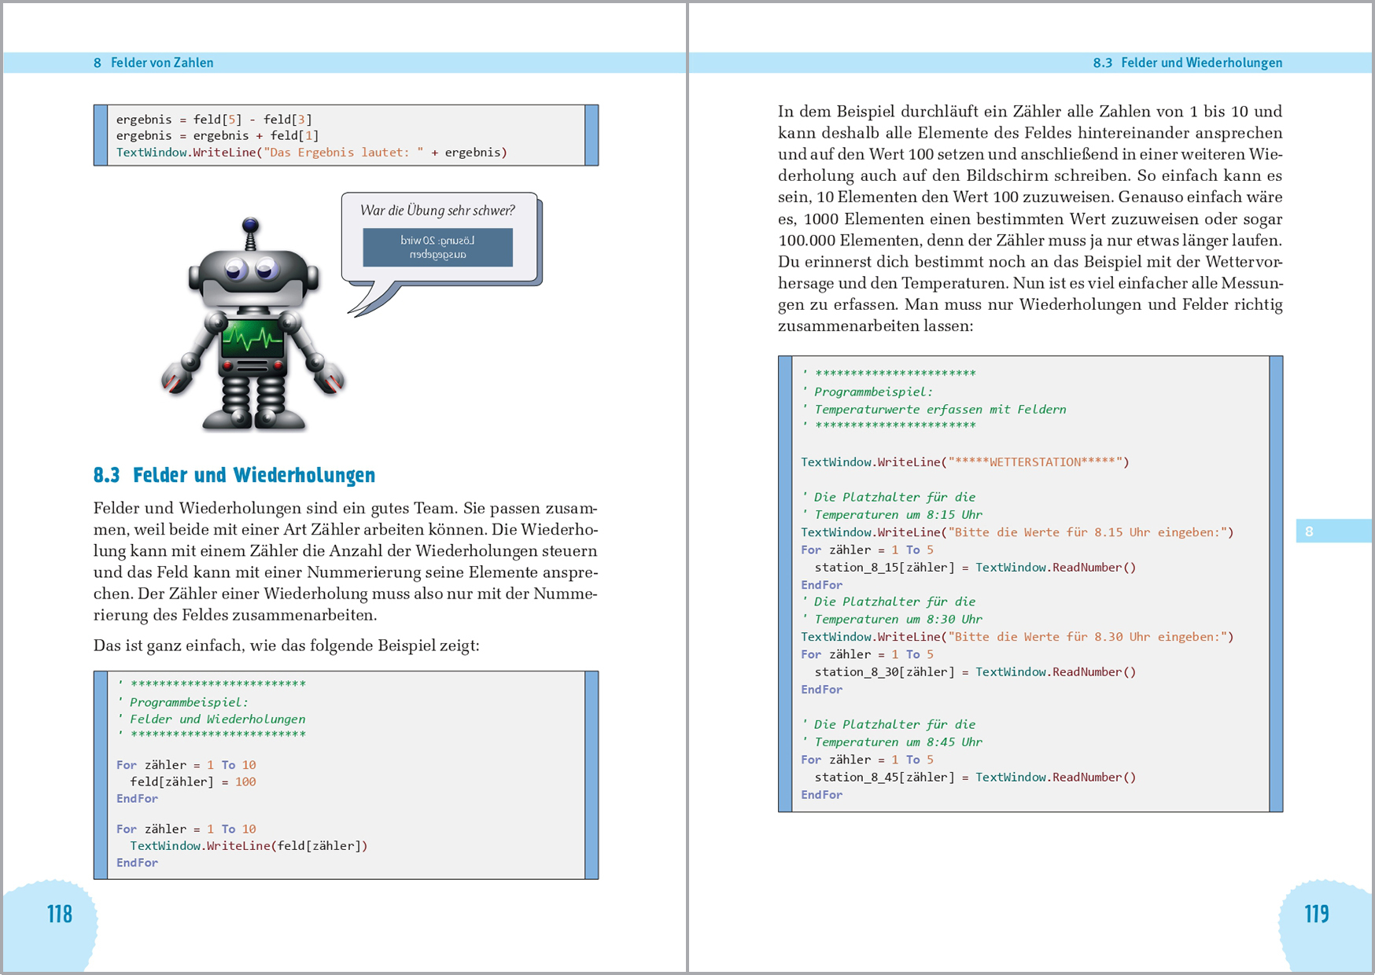Click the robot mascot illustration

[x=252, y=330]
